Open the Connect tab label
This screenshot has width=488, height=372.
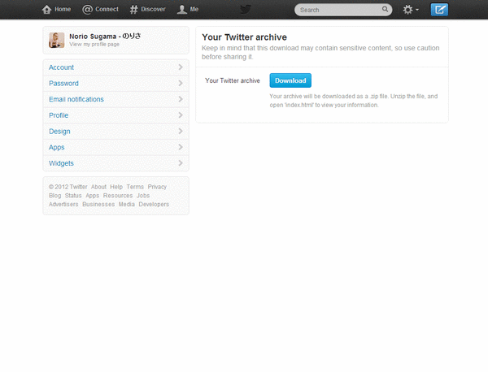pos(107,9)
